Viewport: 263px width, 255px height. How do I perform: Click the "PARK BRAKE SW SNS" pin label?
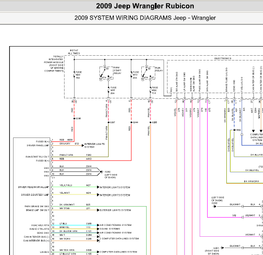click(37, 206)
